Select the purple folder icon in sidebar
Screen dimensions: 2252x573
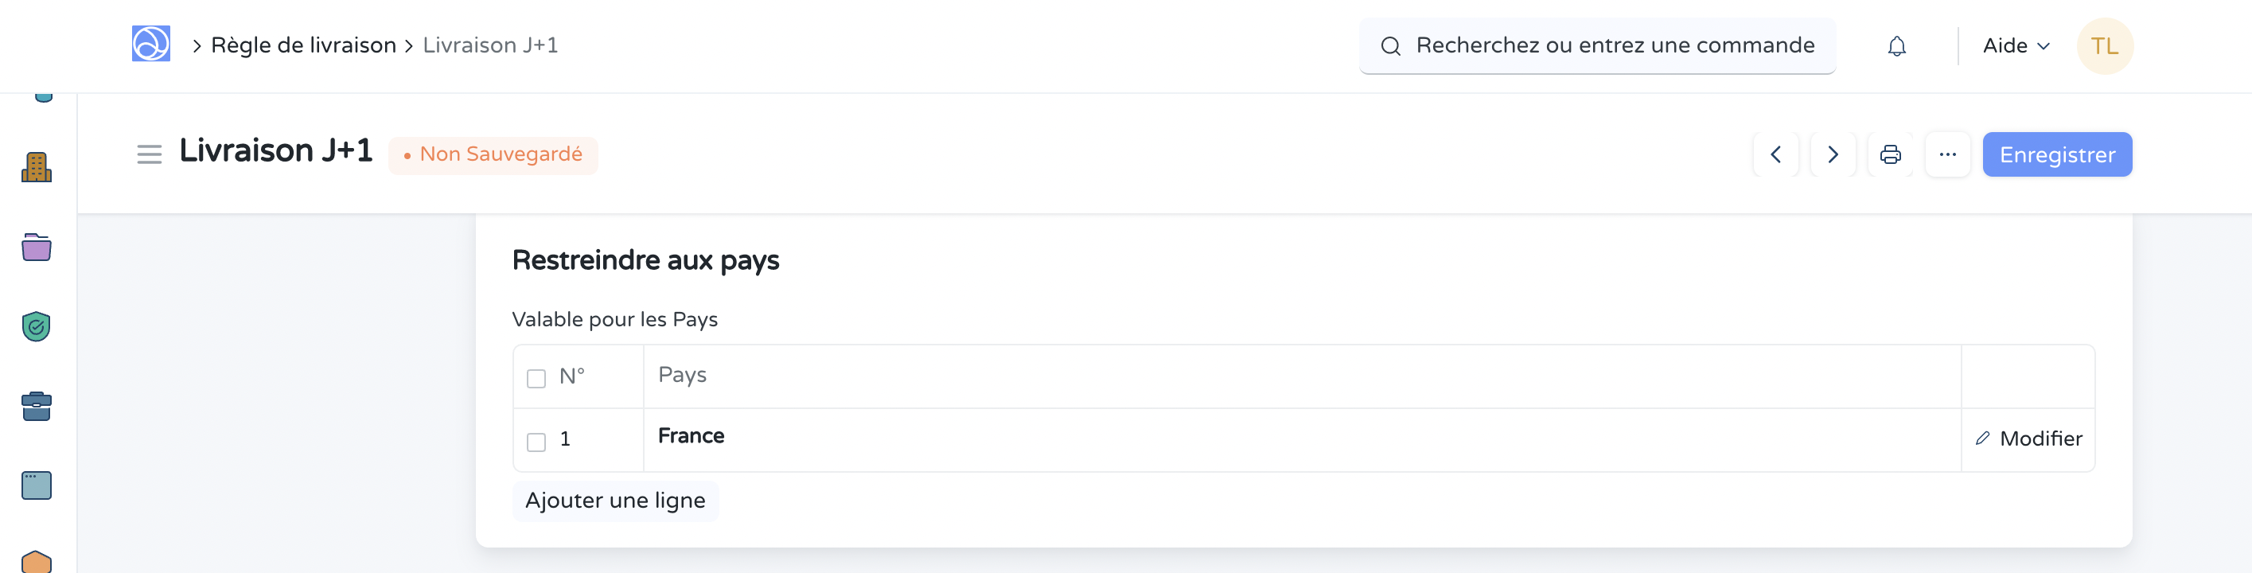[35, 248]
